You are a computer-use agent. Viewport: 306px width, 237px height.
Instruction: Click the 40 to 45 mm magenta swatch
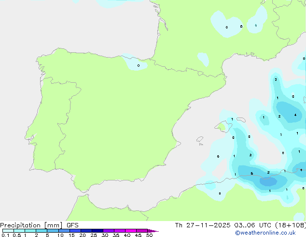point(131,231)
